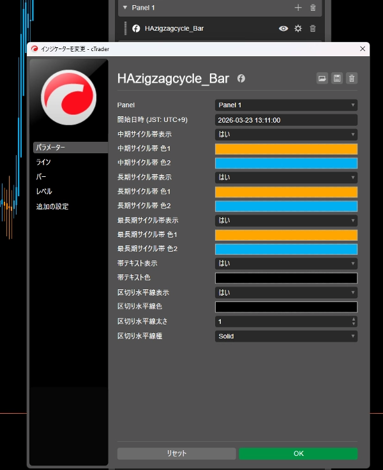Remove HAzigzagcycle_Bar using row trash icon
The height and width of the screenshot is (470, 383).
pos(313,29)
